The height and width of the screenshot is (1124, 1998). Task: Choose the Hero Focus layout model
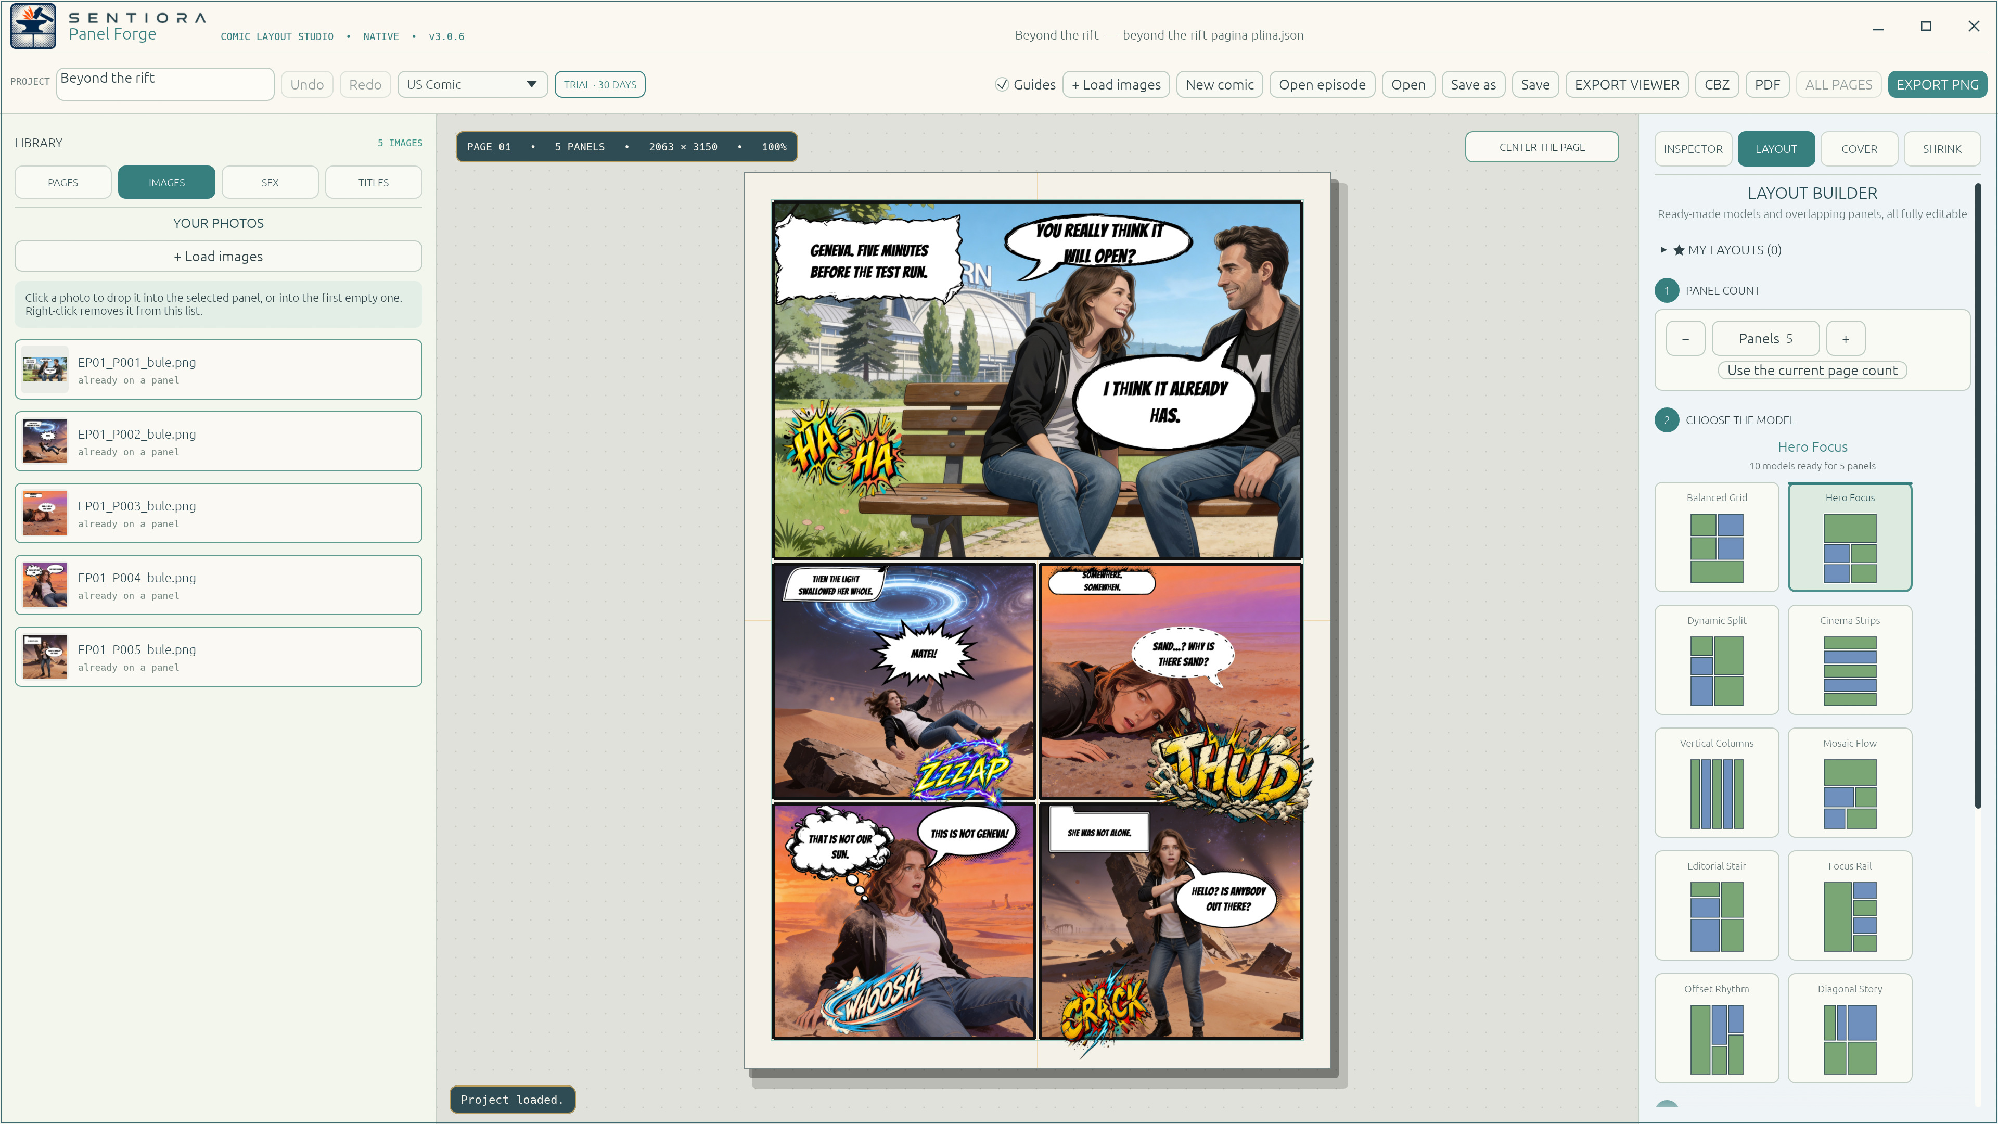(x=1850, y=537)
